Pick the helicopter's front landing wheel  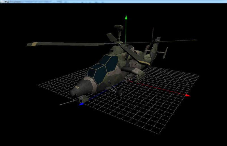point(120,92)
